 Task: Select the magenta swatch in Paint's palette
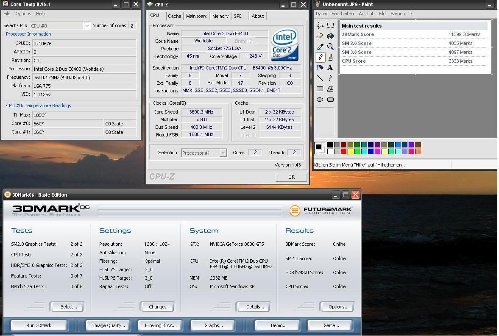point(377,151)
